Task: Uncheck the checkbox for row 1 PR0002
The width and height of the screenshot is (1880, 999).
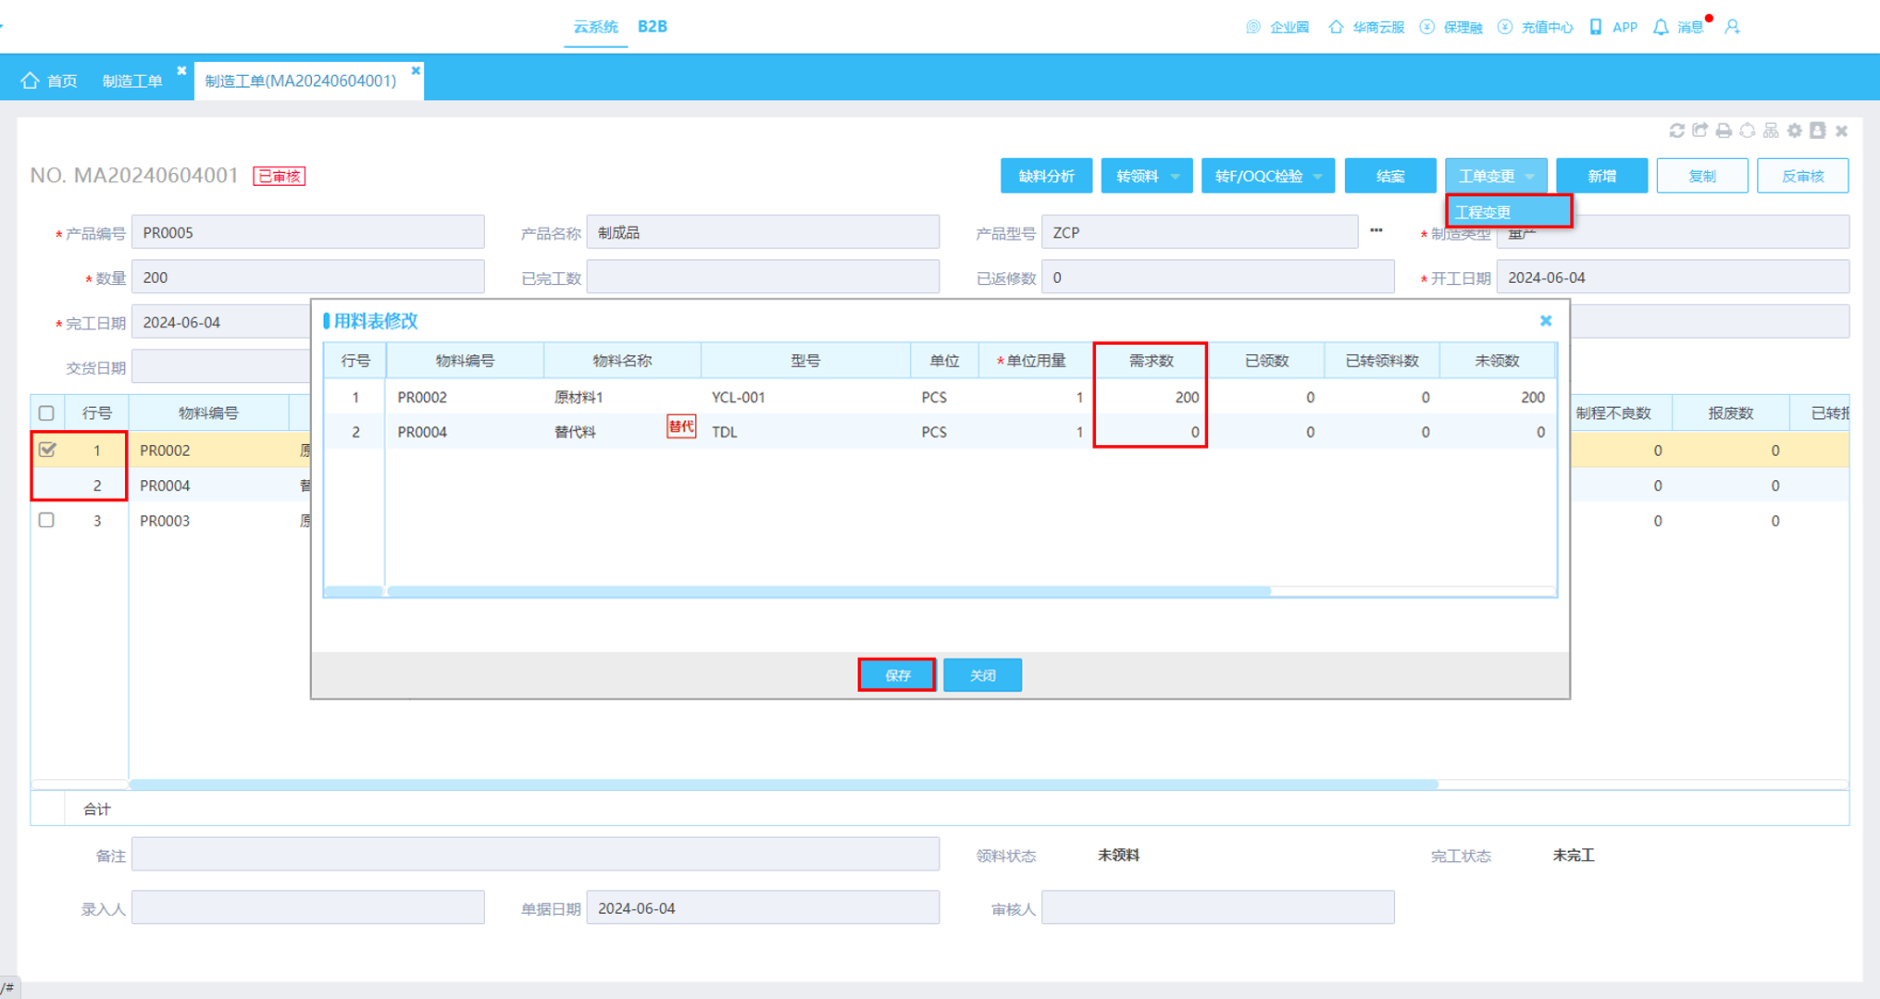Action: coord(47,450)
